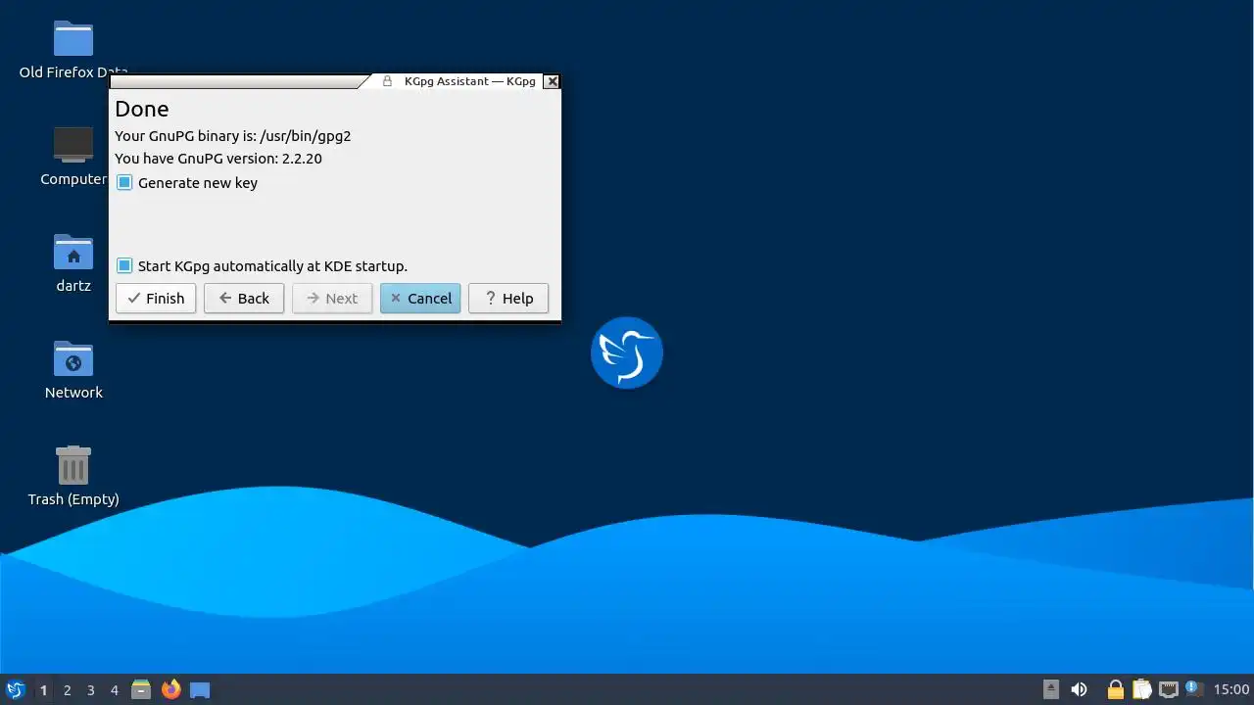
Task: Switch to virtual desktop 1
Action: coord(43,690)
